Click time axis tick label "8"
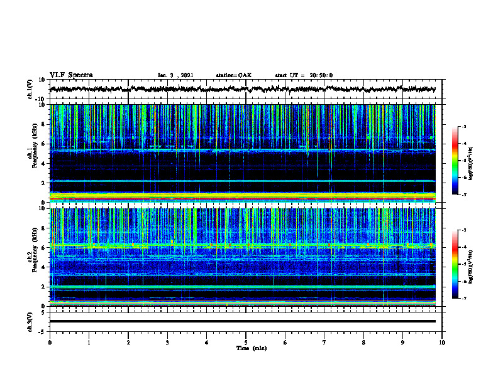 tap(363, 343)
